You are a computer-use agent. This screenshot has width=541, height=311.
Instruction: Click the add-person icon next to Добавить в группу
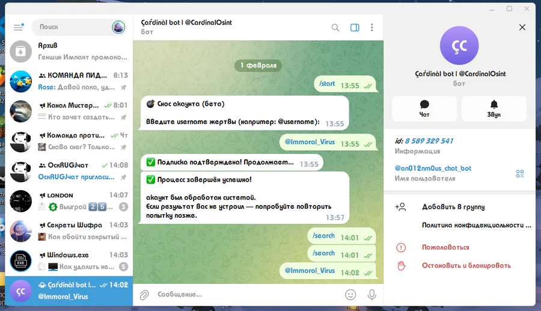click(x=400, y=207)
